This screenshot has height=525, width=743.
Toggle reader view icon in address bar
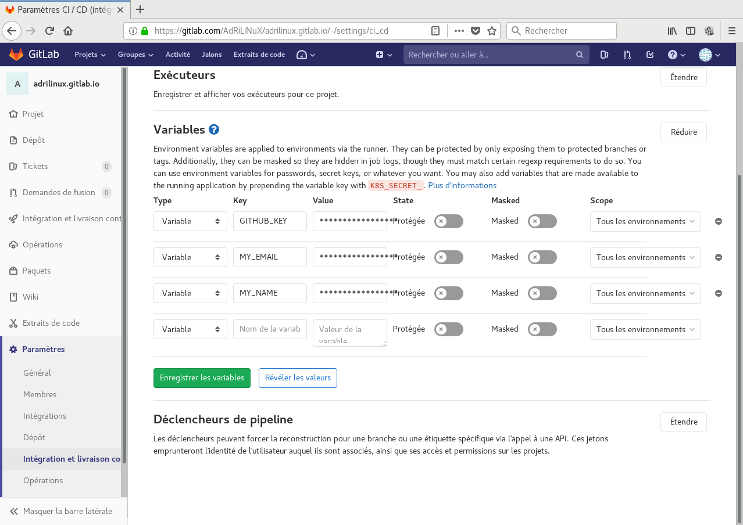[435, 31]
